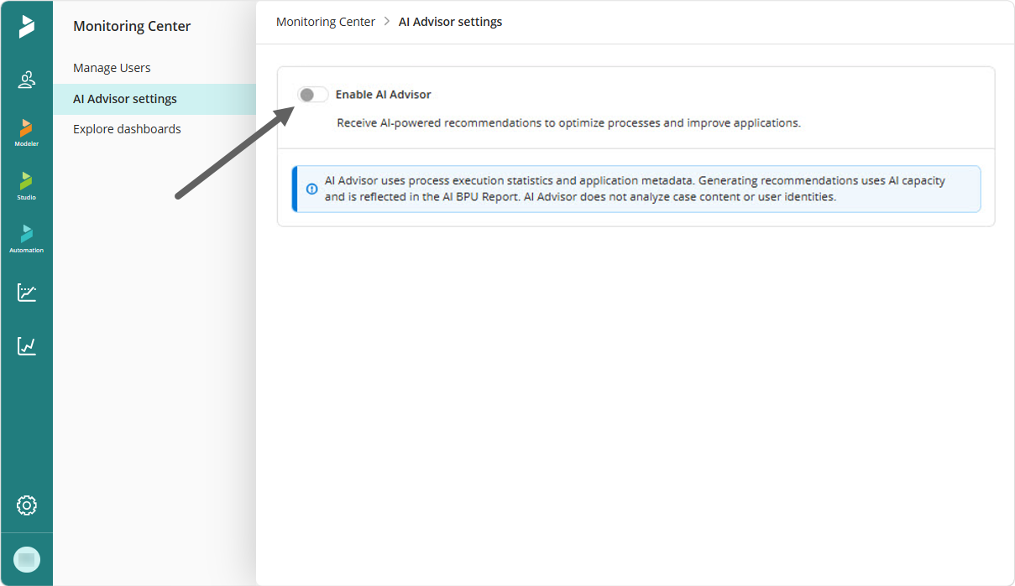The width and height of the screenshot is (1015, 586).
Task: Click the blue info icon in notice
Action: pyautogui.click(x=311, y=189)
